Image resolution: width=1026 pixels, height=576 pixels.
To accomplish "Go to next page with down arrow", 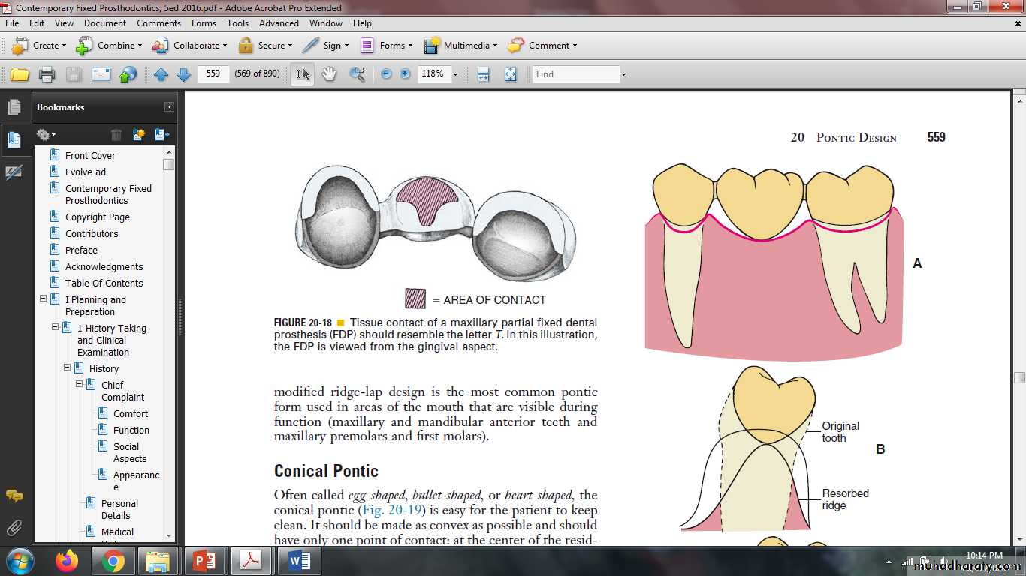I will (x=183, y=74).
